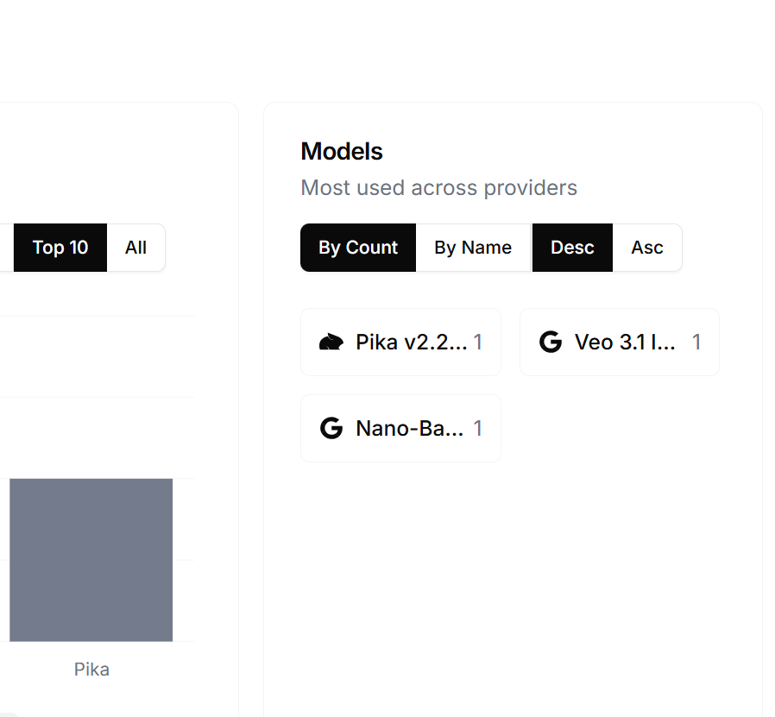Click the usage count in Nano-Ba card
This screenshot has height=717, width=775.
coord(478,428)
